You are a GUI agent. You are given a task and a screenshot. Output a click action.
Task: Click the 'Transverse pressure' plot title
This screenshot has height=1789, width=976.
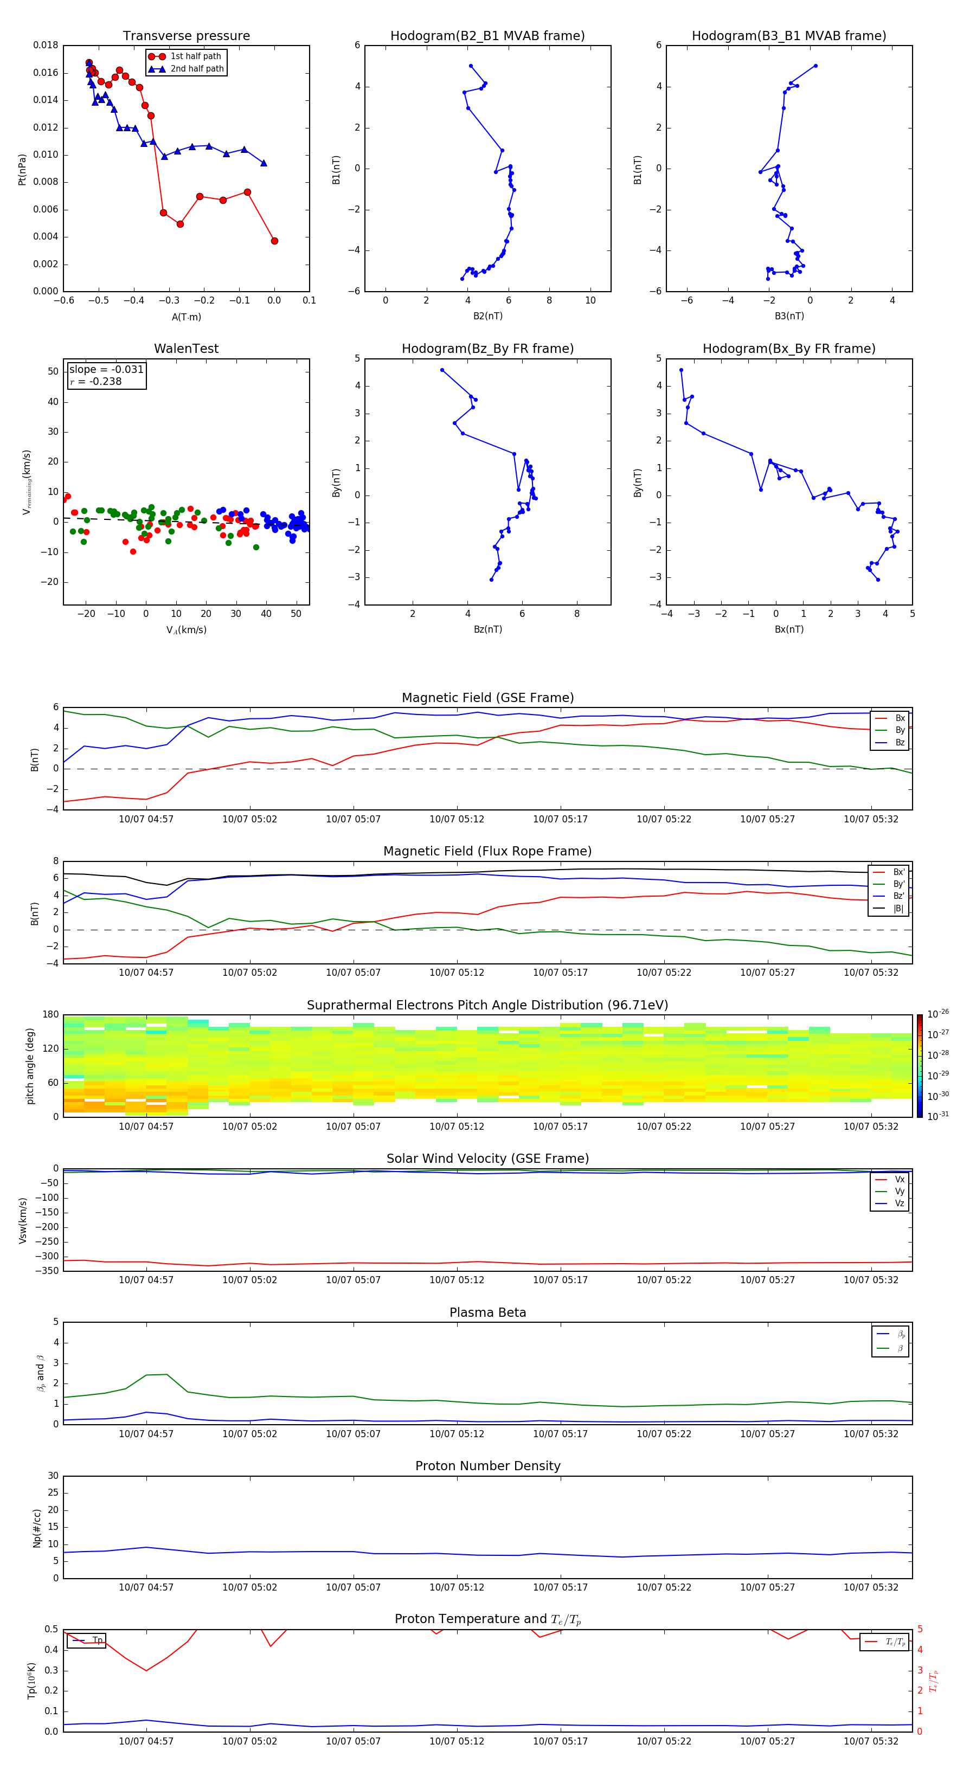tap(186, 36)
